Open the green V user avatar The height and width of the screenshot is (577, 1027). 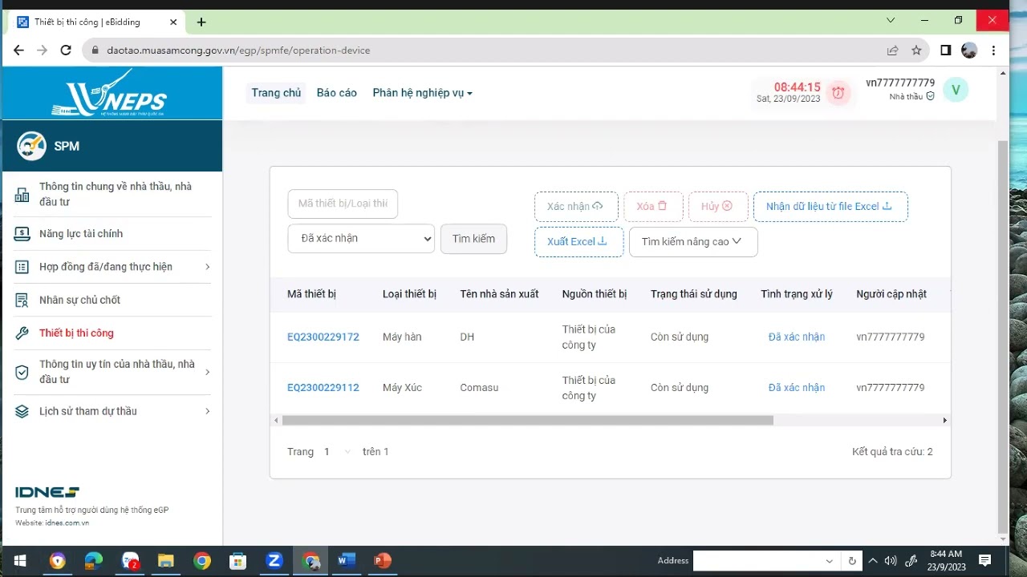click(x=956, y=91)
